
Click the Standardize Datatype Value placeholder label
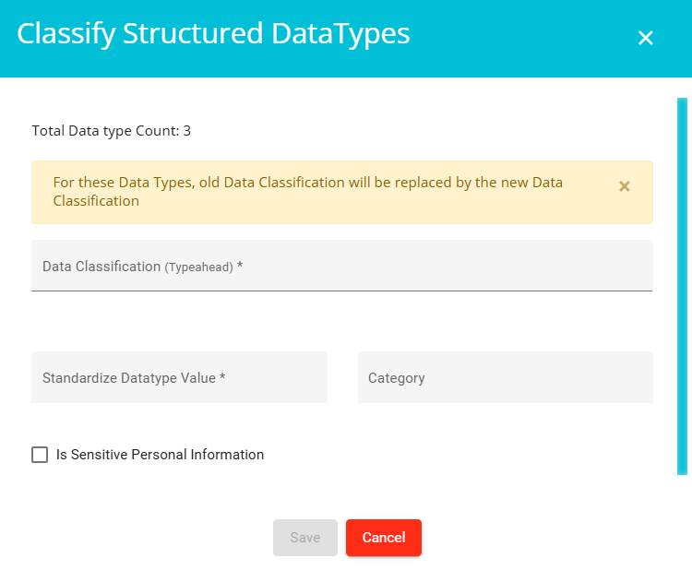(x=134, y=377)
